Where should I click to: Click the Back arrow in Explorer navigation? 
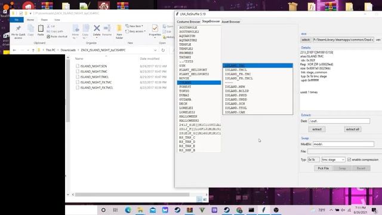[14, 50]
